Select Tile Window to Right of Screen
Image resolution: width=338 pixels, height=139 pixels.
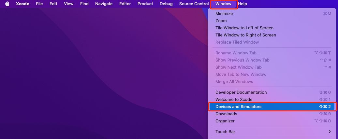(x=246, y=35)
